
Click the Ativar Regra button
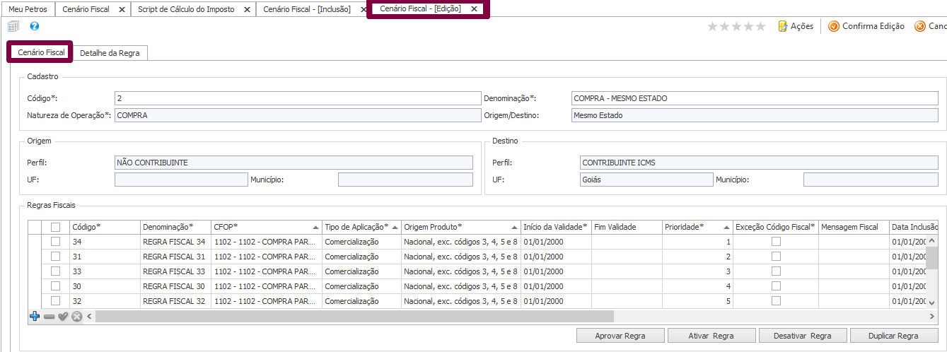coord(711,336)
